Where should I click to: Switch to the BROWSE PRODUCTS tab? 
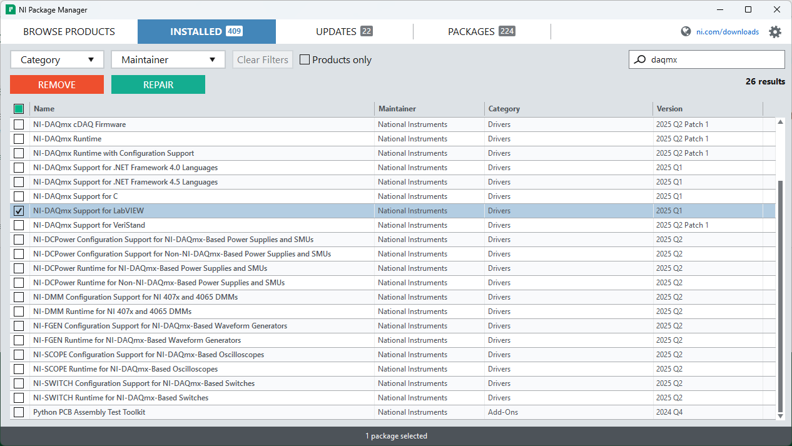coord(69,31)
